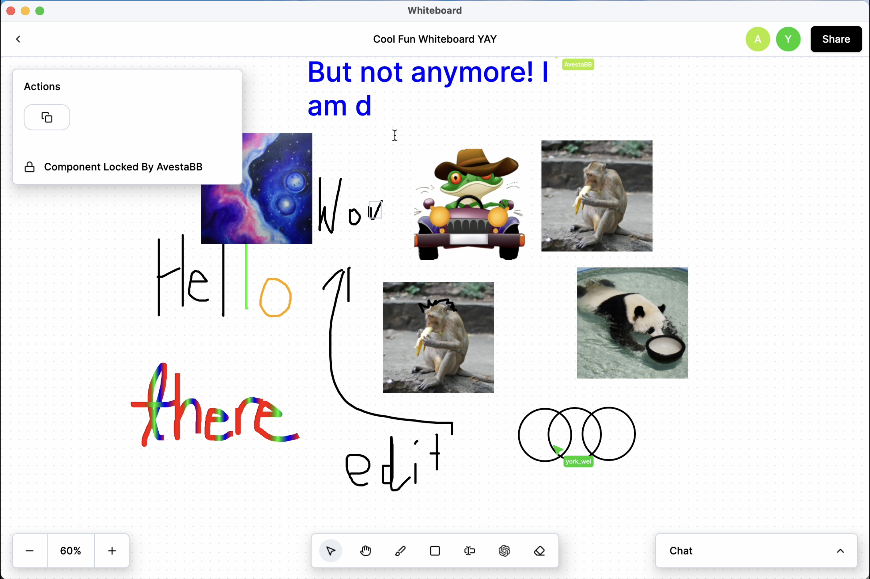
Task: Open the Share dialog
Action: (836, 39)
